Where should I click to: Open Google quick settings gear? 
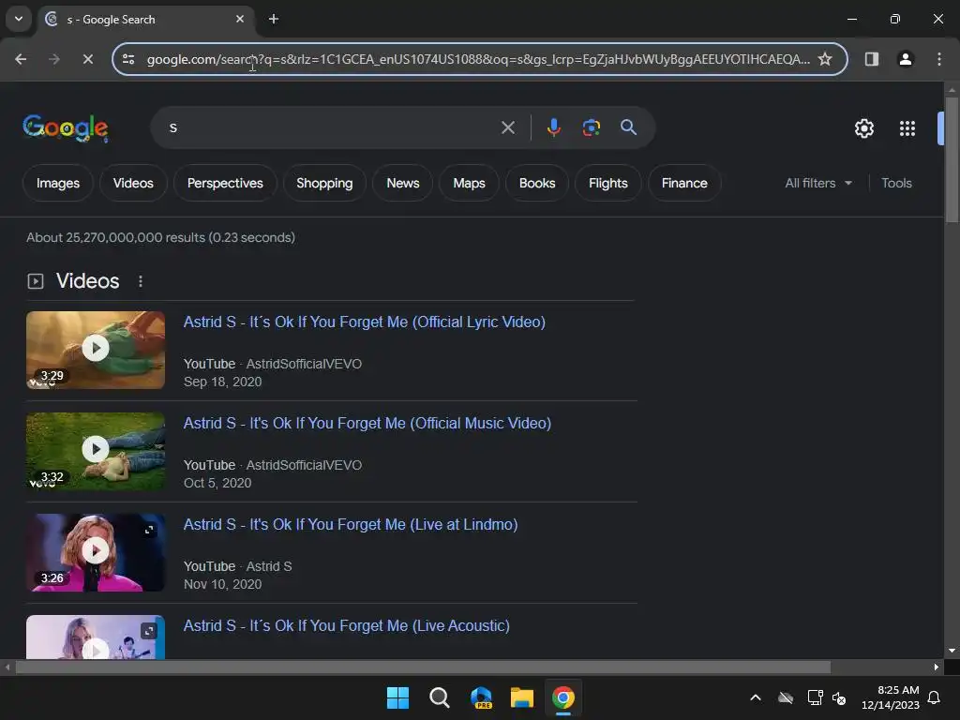click(863, 128)
